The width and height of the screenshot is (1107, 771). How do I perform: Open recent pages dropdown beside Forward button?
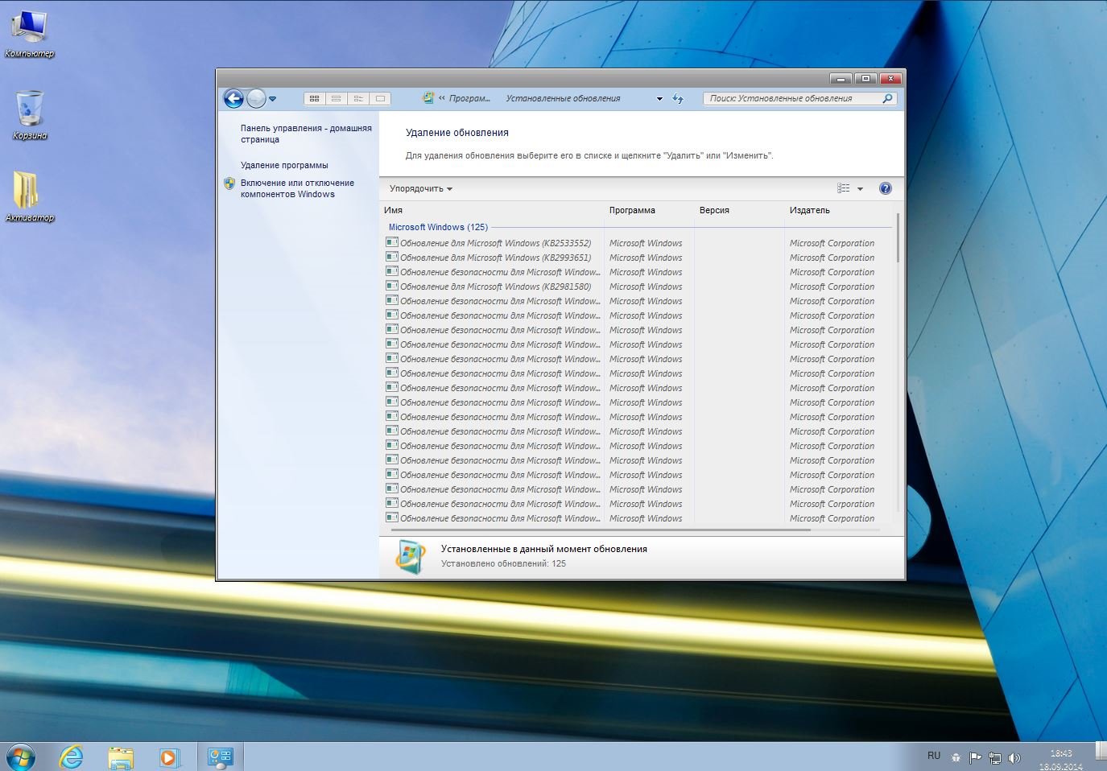pos(273,99)
